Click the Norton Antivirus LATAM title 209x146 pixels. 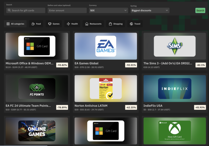pos(91,106)
